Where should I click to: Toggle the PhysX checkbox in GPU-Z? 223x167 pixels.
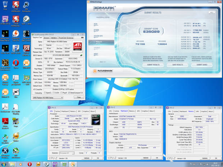[x=61, y=92]
